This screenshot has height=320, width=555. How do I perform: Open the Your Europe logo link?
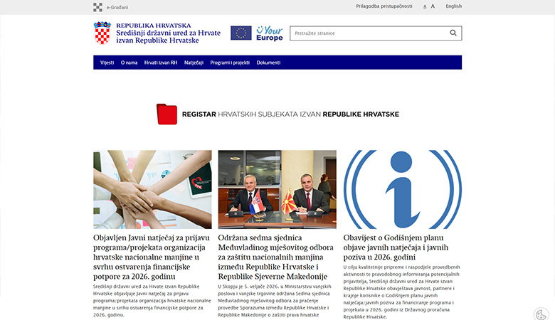[x=269, y=33]
